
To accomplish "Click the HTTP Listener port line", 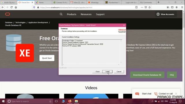I will [x=71, y=46].
